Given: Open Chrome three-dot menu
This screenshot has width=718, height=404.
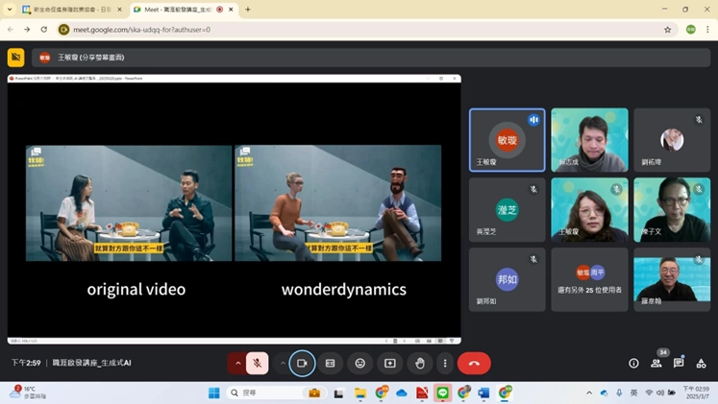Looking at the screenshot, I should [707, 29].
